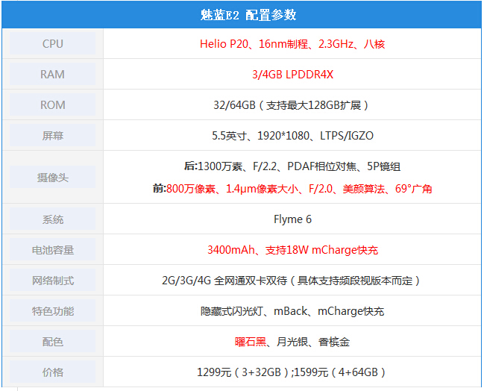Select the 配色 row label
484x391 pixels.
tap(53, 342)
